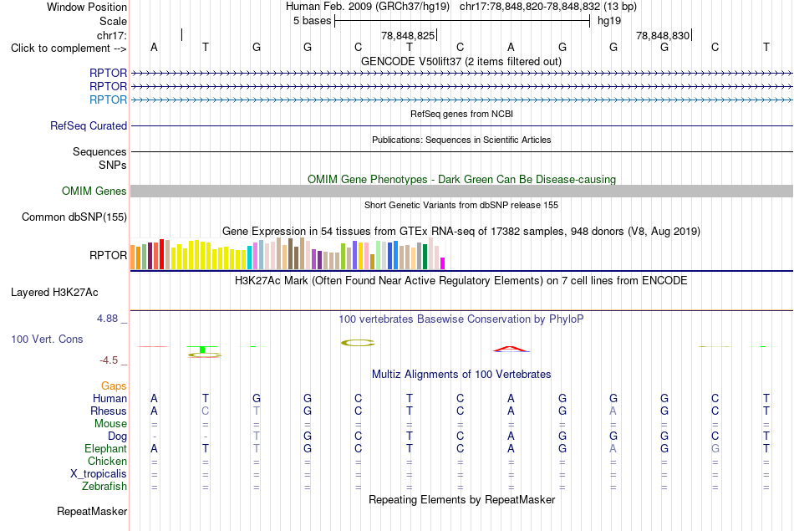
Task: Click the Sequences track label
Action: [99, 151]
